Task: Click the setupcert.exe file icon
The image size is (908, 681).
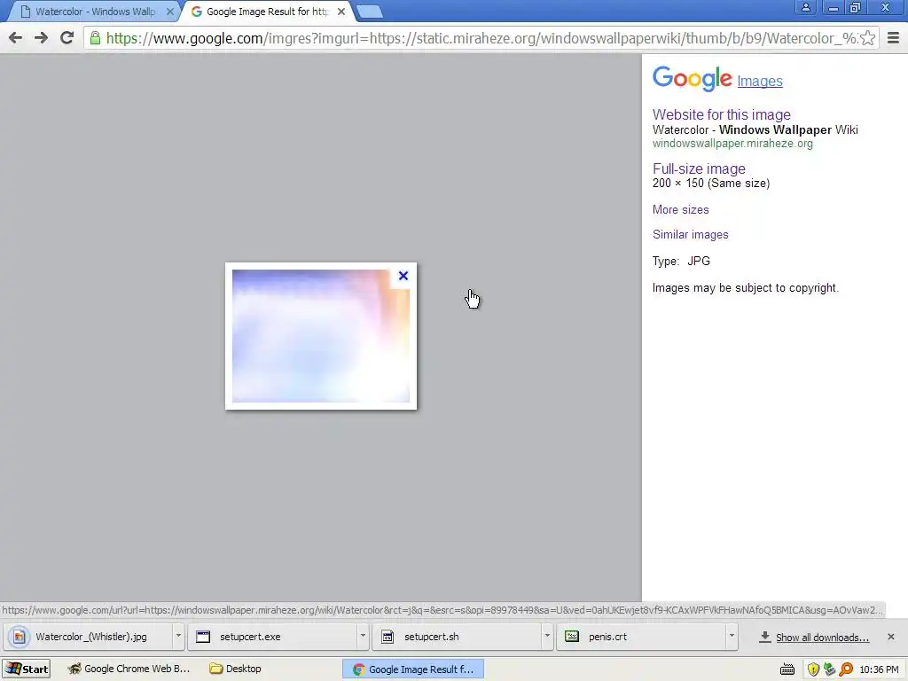Action: [x=203, y=637]
